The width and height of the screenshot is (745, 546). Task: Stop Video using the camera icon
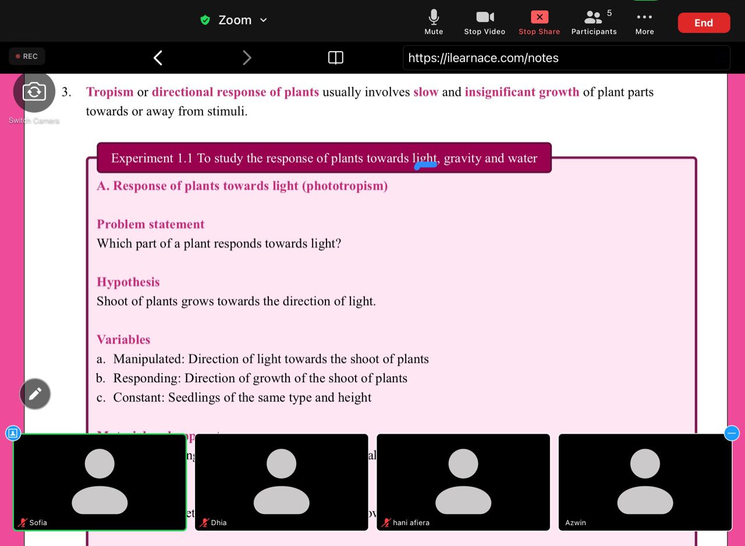coord(484,22)
